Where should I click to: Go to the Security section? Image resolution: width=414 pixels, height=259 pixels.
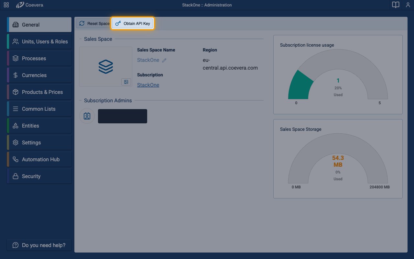click(x=39, y=176)
